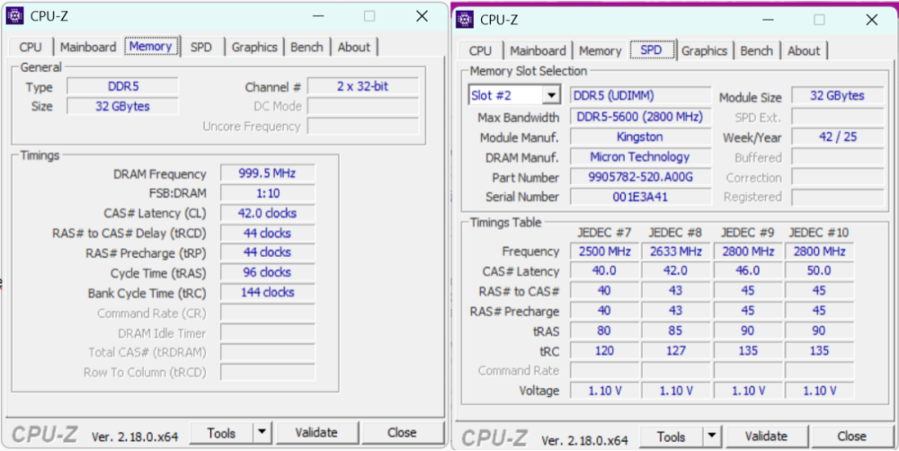Minimize the right CPU-Z window
This screenshot has height=451, width=899.
click(768, 20)
